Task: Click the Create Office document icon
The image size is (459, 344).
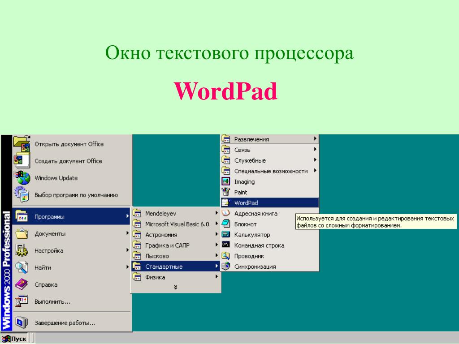Action: point(22,161)
